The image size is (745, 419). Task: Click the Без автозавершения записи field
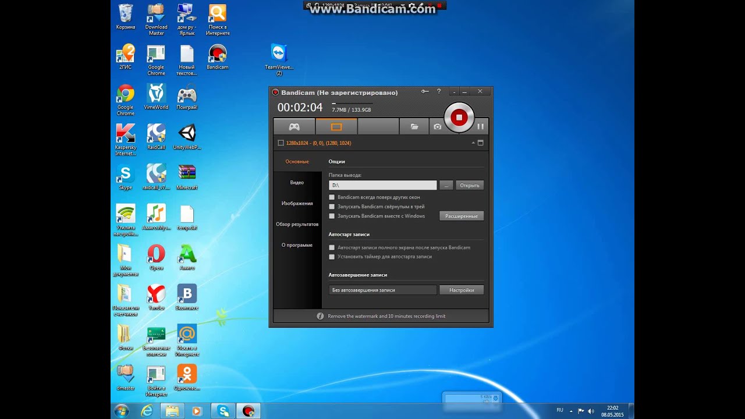click(x=382, y=290)
